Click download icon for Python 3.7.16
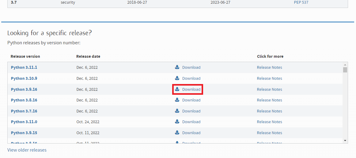This screenshot has width=356, height=158. tap(177, 111)
